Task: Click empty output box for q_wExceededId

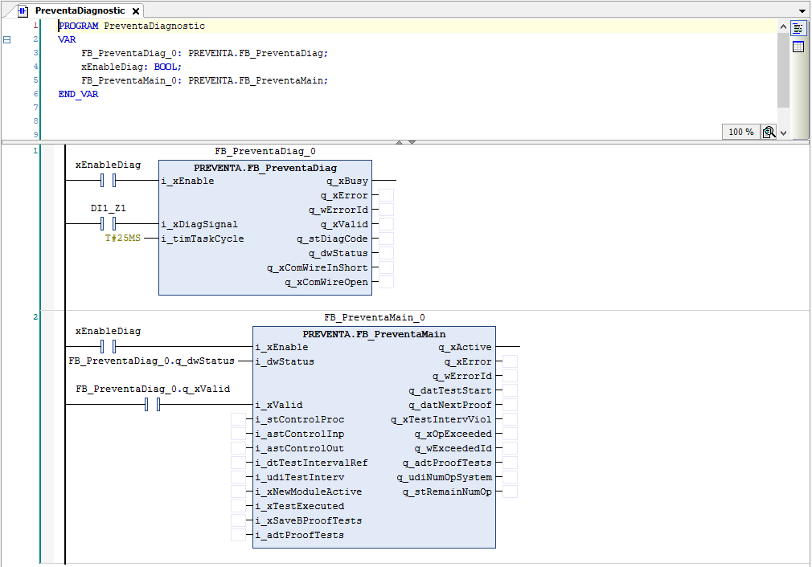Action: click(x=510, y=448)
